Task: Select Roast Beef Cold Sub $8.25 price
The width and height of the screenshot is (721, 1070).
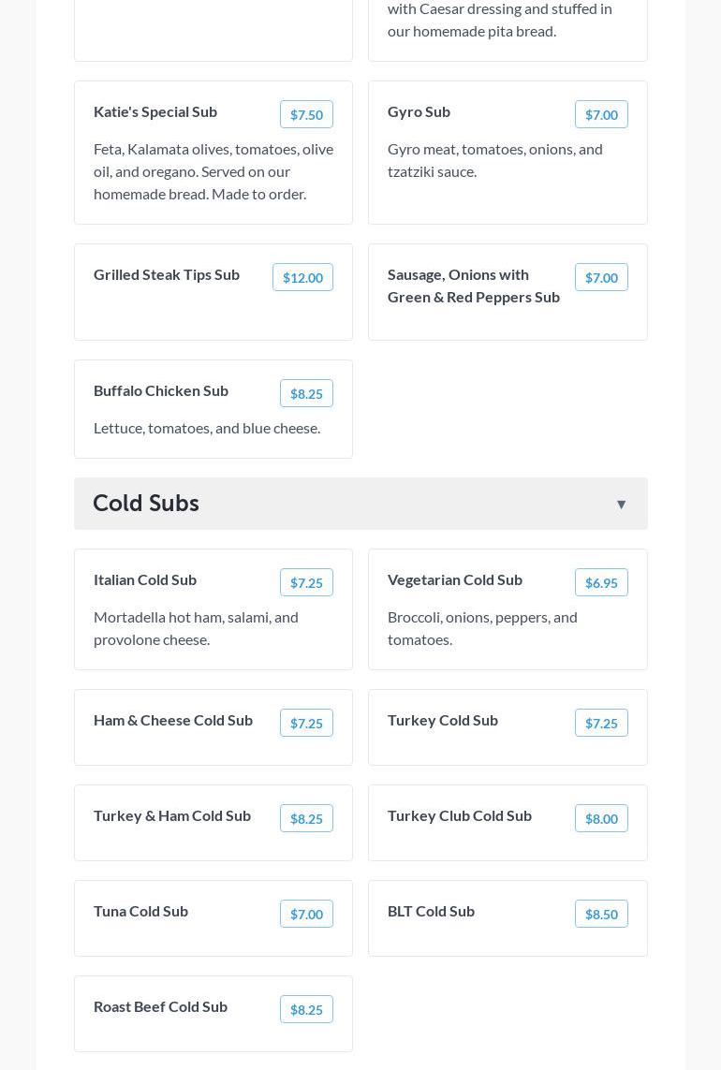Action: (x=306, y=1009)
